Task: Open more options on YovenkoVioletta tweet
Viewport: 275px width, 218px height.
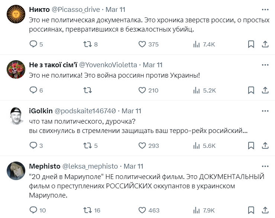Action: [265, 65]
